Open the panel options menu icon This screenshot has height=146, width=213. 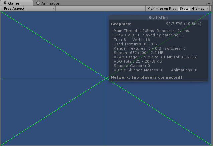[208, 4]
